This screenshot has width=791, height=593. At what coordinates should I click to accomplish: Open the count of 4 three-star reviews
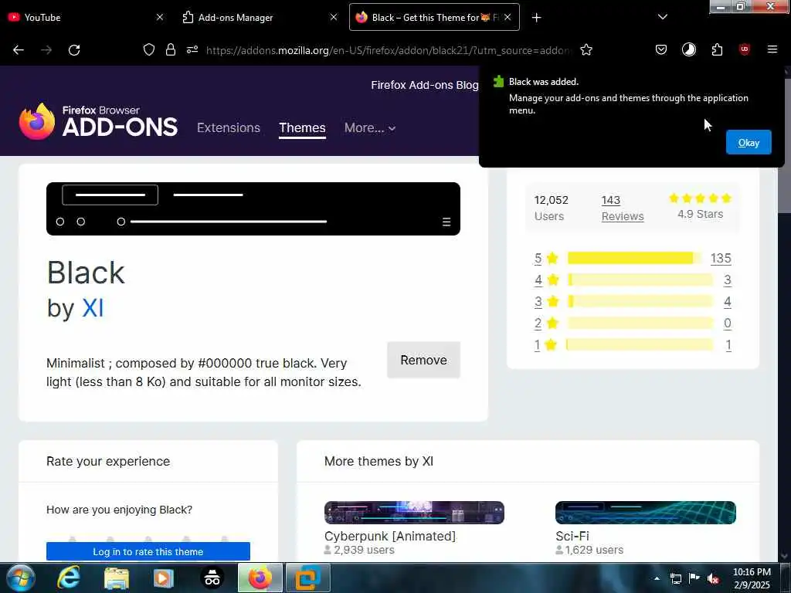click(727, 302)
